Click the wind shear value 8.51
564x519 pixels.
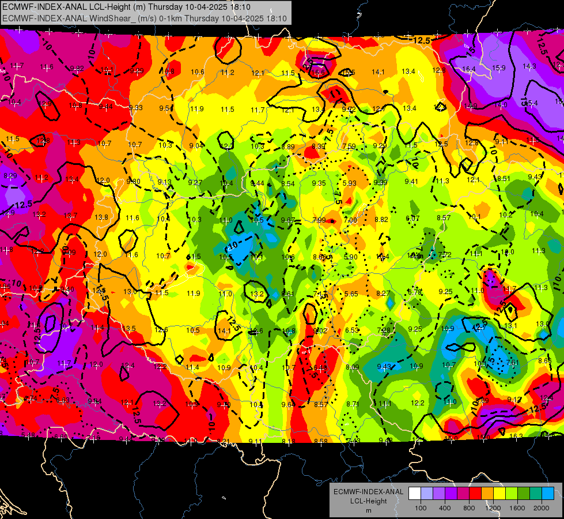tap(504, 178)
